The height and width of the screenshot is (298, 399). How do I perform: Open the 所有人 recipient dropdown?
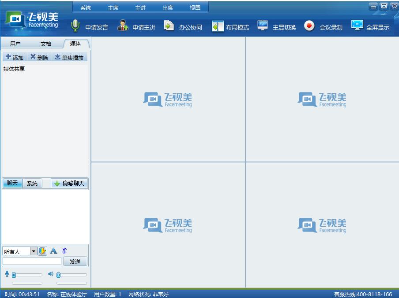pyautogui.click(x=33, y=250)
